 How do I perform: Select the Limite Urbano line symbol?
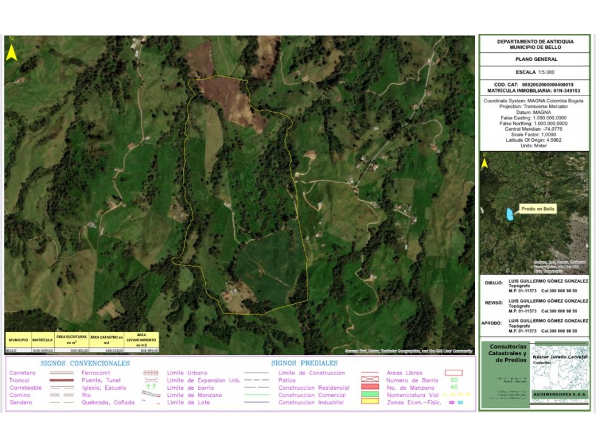point(256,373)
